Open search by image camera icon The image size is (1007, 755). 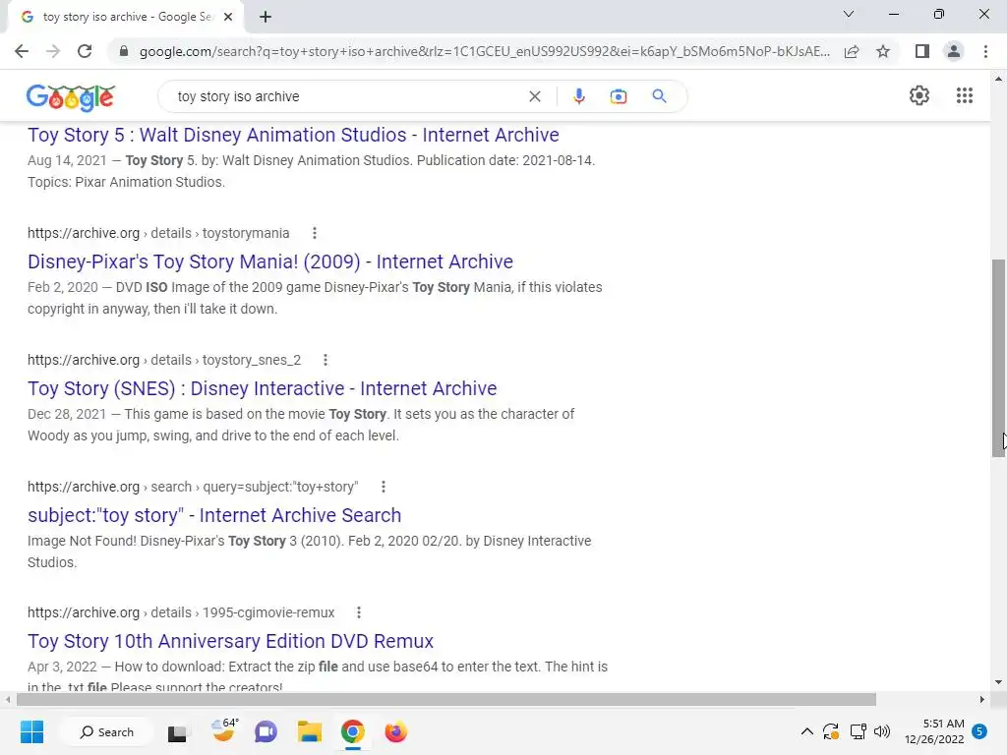618,96
